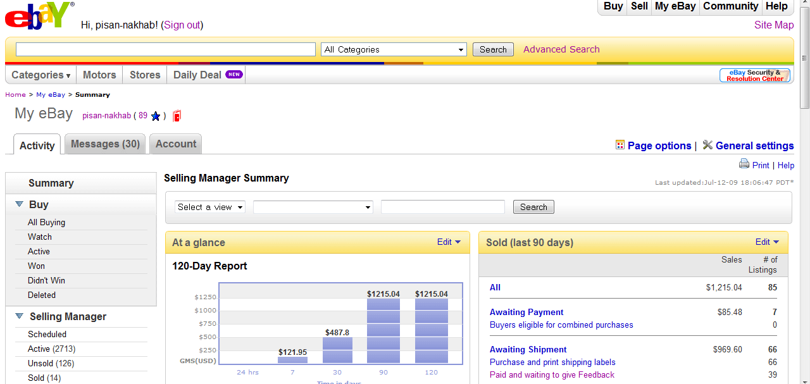Open the Categories menu arrow

pos(68,75)
